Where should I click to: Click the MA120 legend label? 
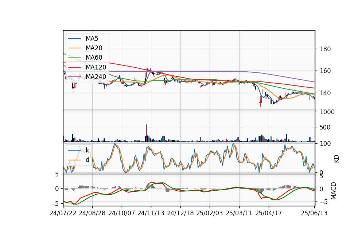96,67
